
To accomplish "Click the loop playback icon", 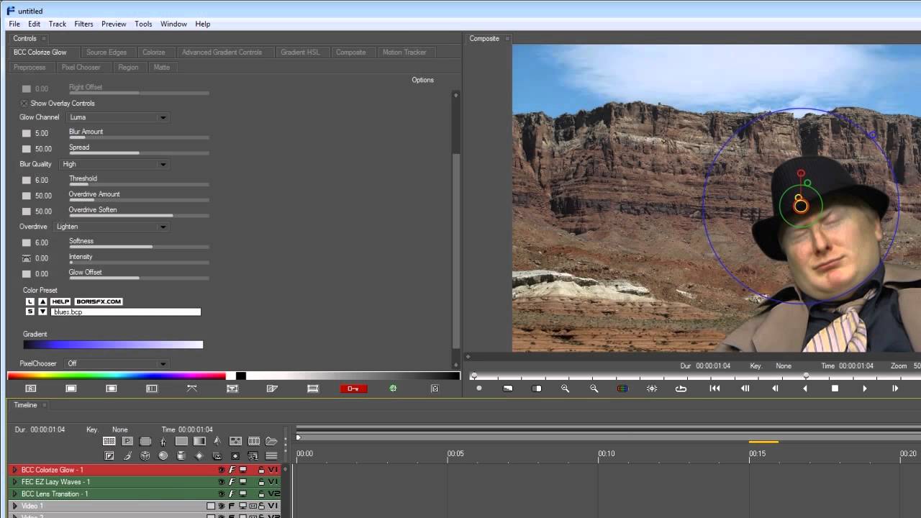I will 681,388.
